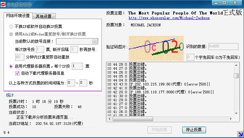Screen dimensions: 244x138
Task: Select log entry with IP 202.103.215.199:80
Action: click(159, 84)
